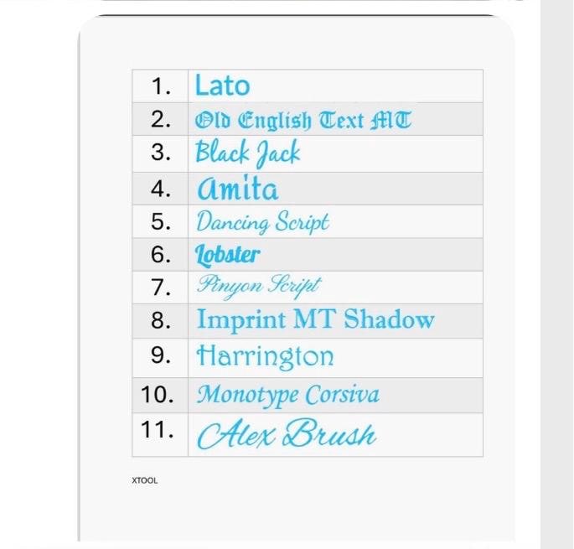Viewport: 574px width, 549px height.
Task: Click the Lato font sample
Action: click(x=222, y=85)
